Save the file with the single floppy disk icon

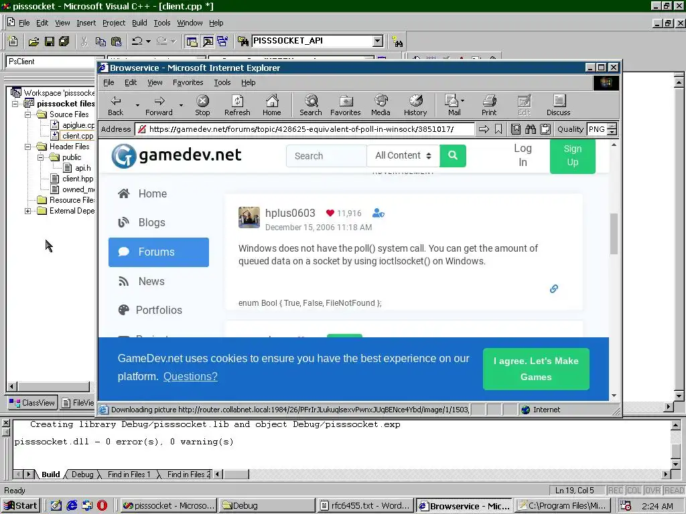[50, 41]
